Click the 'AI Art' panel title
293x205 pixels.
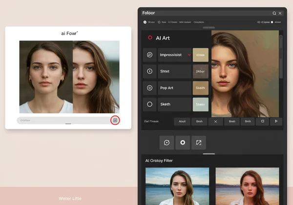163,38
